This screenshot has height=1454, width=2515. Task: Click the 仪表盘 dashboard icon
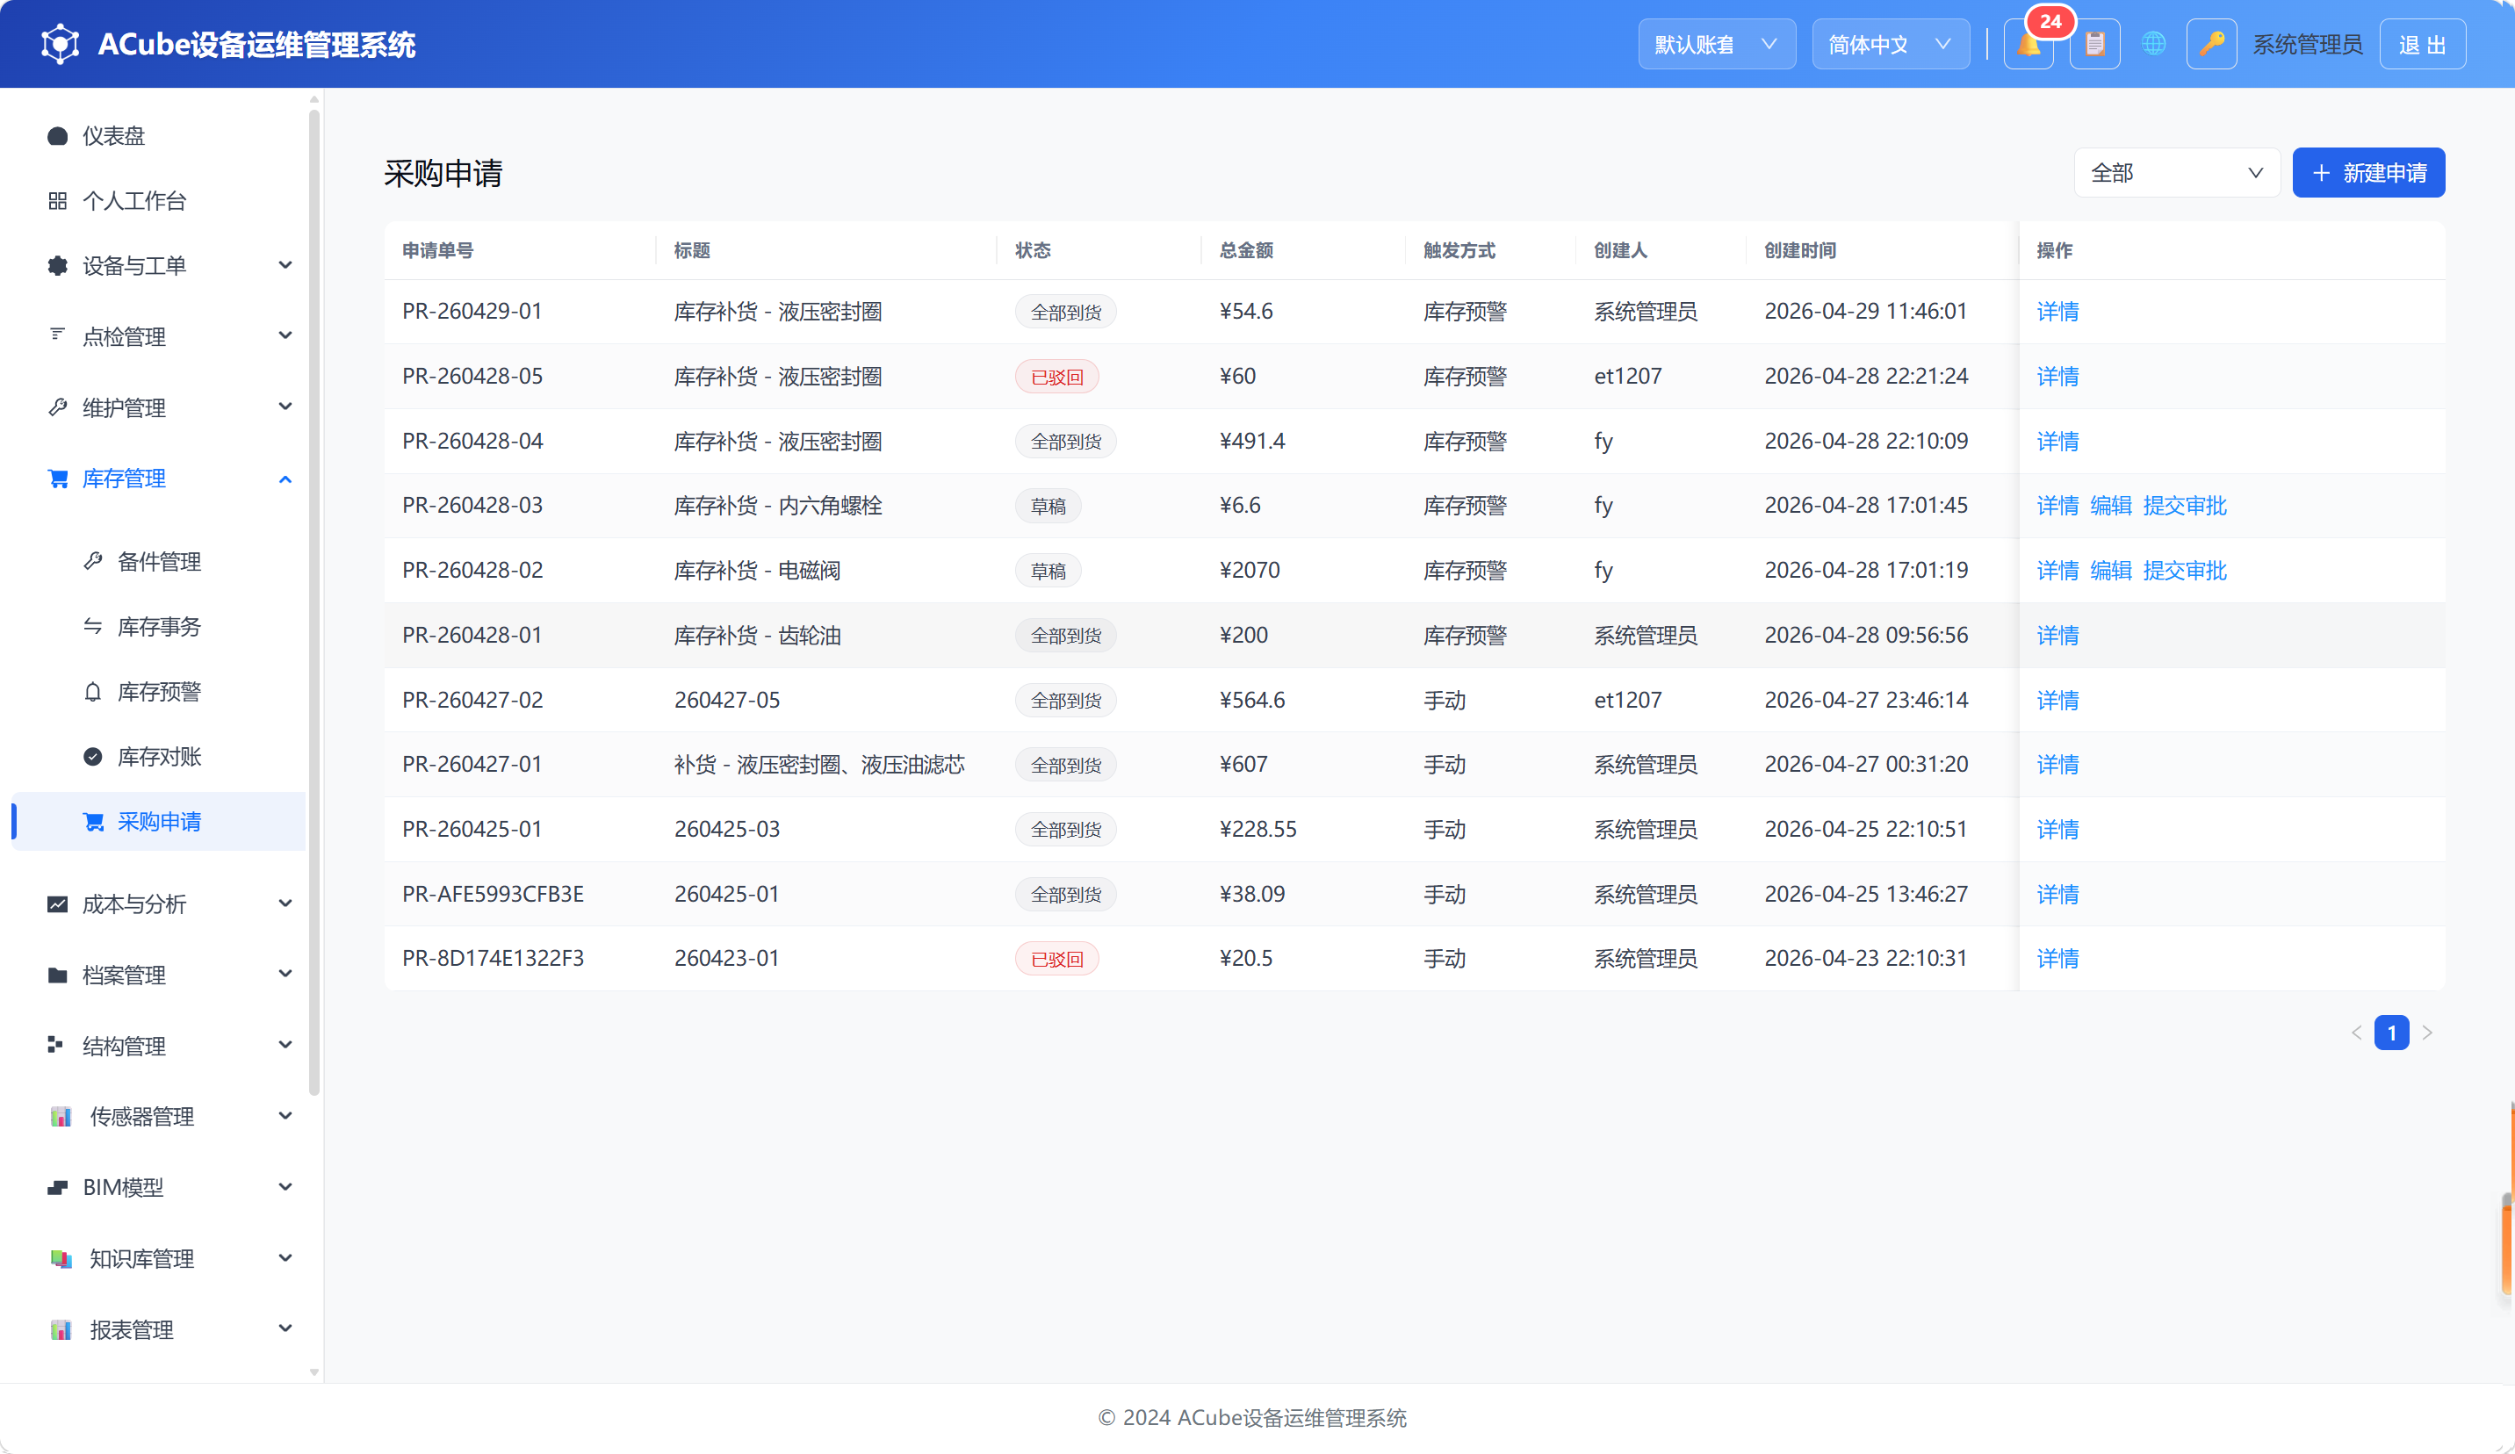[x=58, y=136]
